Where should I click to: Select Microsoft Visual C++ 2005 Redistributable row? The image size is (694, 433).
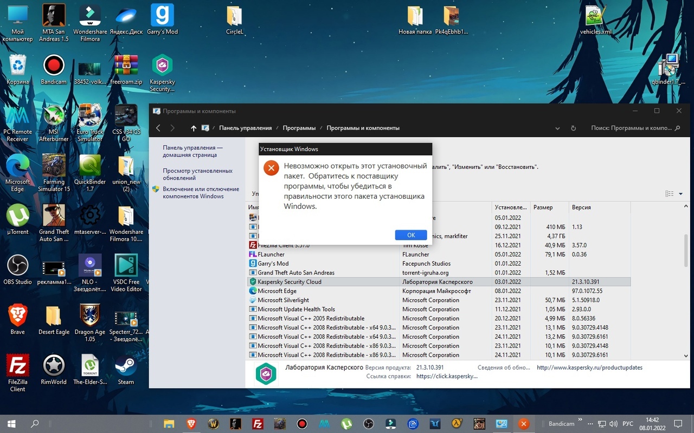tap(439, 319)
